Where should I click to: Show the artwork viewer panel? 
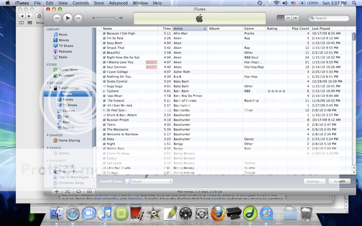coord(89,191)
